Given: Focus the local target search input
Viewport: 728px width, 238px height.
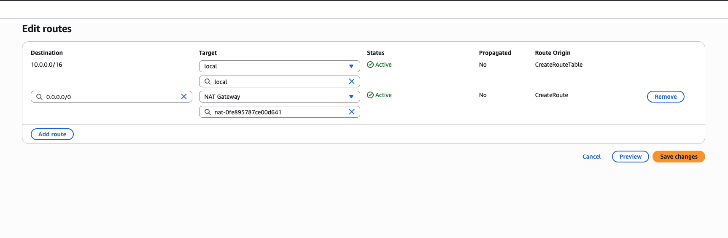Looking at the screenshot, I should [x=278, y=81].
